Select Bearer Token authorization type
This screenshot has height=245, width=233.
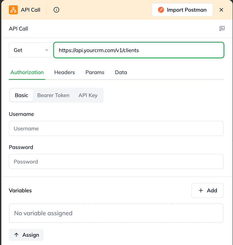pos(53,95)
